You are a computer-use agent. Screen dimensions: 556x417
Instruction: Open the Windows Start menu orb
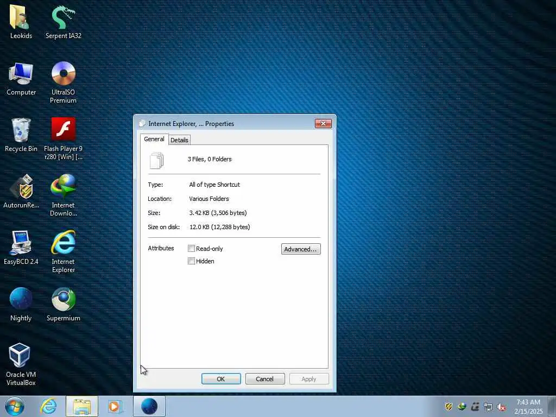(x=15, y=406)
